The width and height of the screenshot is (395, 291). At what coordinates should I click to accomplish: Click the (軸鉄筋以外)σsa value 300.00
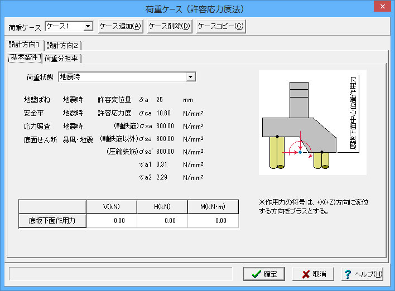[x=165, y=139]
